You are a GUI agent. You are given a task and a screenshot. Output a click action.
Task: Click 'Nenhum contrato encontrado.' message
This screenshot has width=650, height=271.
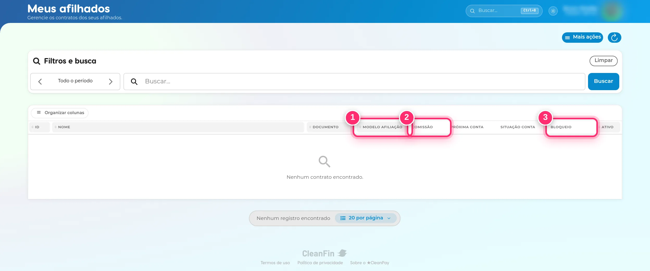325,177
